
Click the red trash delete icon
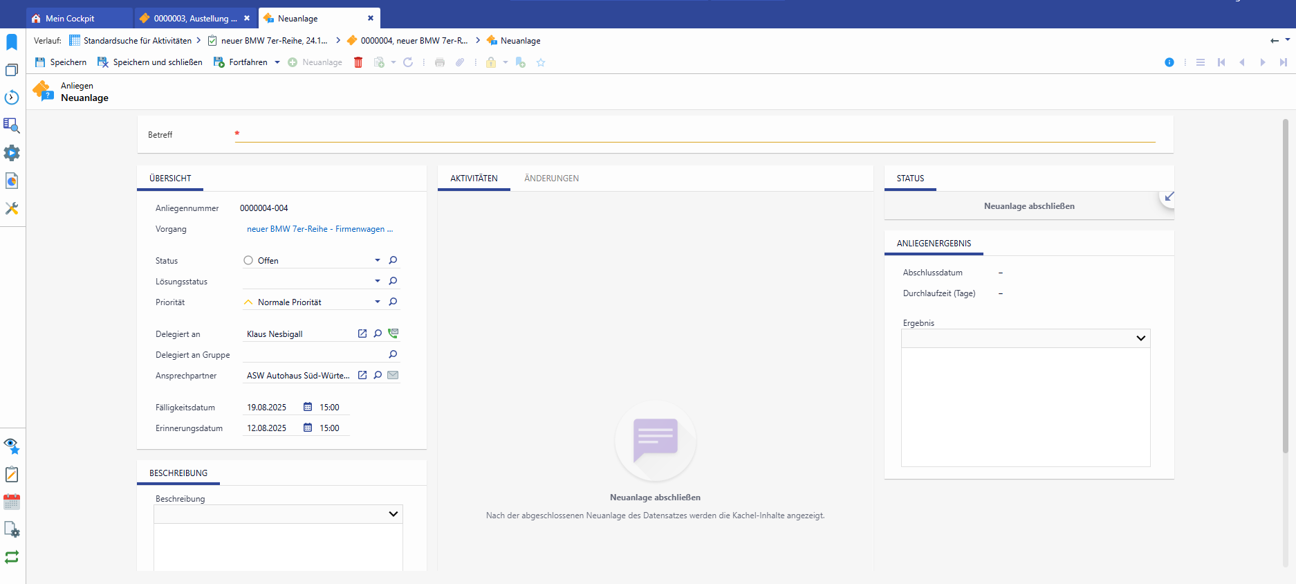pyautogui.click(x=358, y=62)
